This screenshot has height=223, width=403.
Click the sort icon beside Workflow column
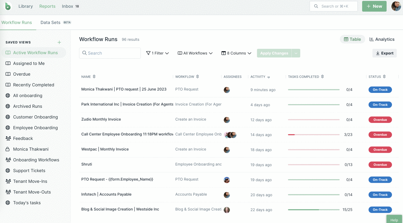click(x=197, y=77)
